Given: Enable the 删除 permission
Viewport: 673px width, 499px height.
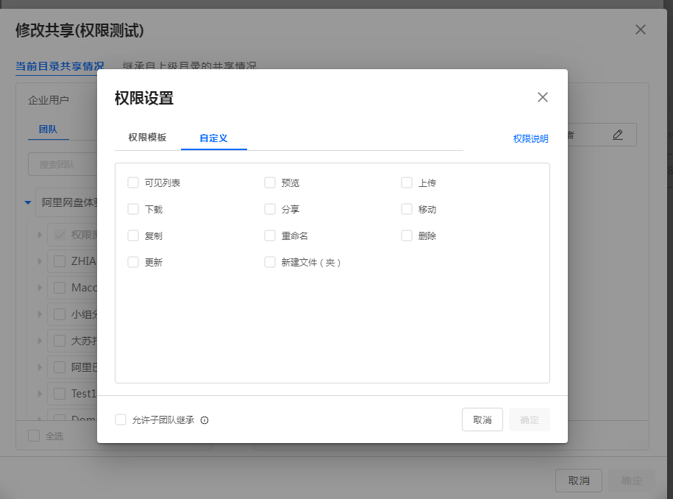Looking at the screenshot, I should (x=407, y=236).
